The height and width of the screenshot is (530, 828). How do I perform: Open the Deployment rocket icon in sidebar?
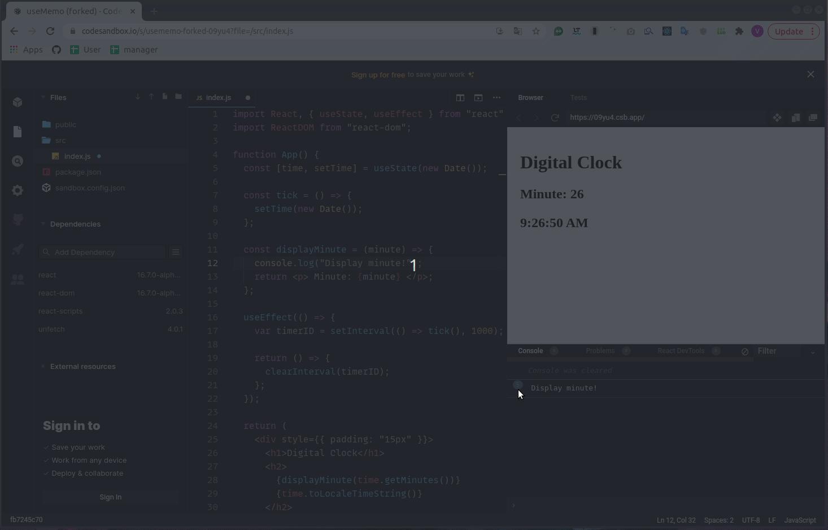(x=18, y=249)
